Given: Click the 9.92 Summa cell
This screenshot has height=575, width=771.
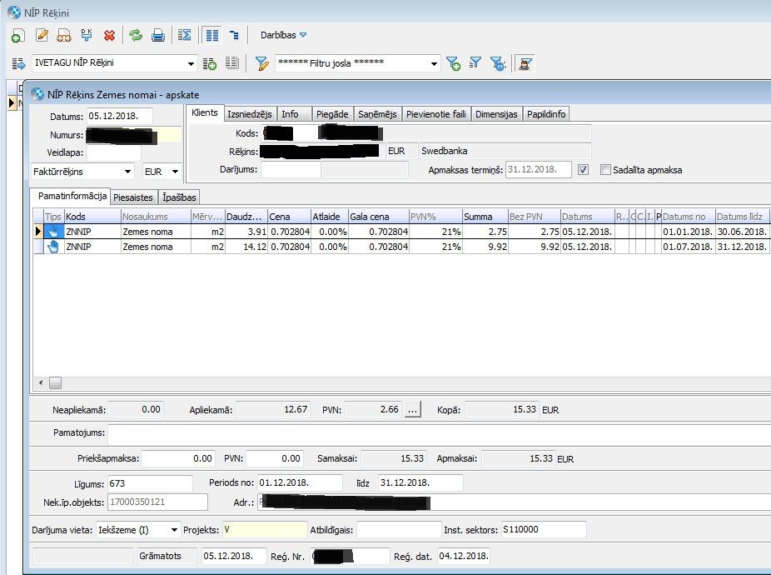Looking at the screenshot, I should 485,247.
